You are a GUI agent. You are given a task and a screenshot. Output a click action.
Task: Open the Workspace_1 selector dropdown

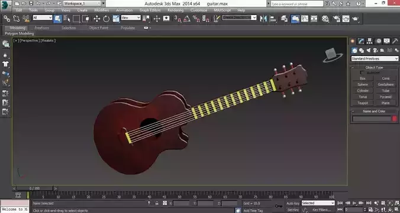(82, 4)
